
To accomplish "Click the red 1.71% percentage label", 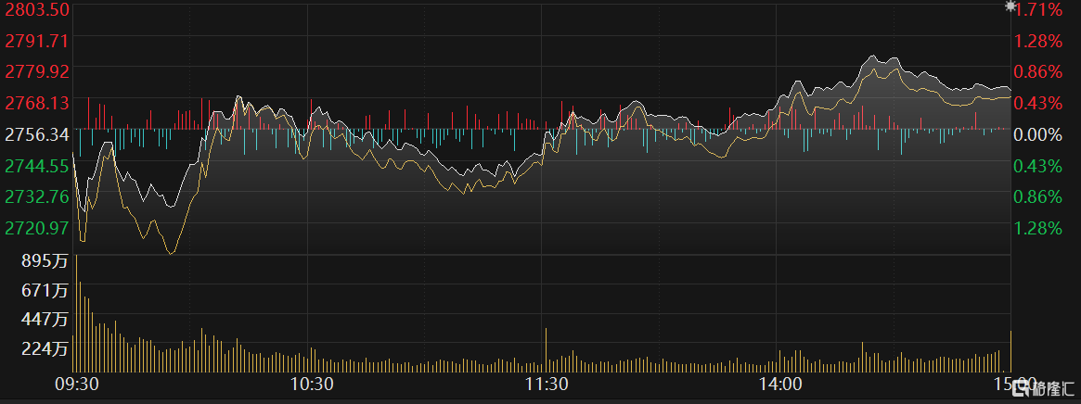I will [1038, 9].
